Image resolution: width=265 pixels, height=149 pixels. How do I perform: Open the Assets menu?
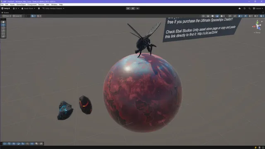tap(12, 5)
